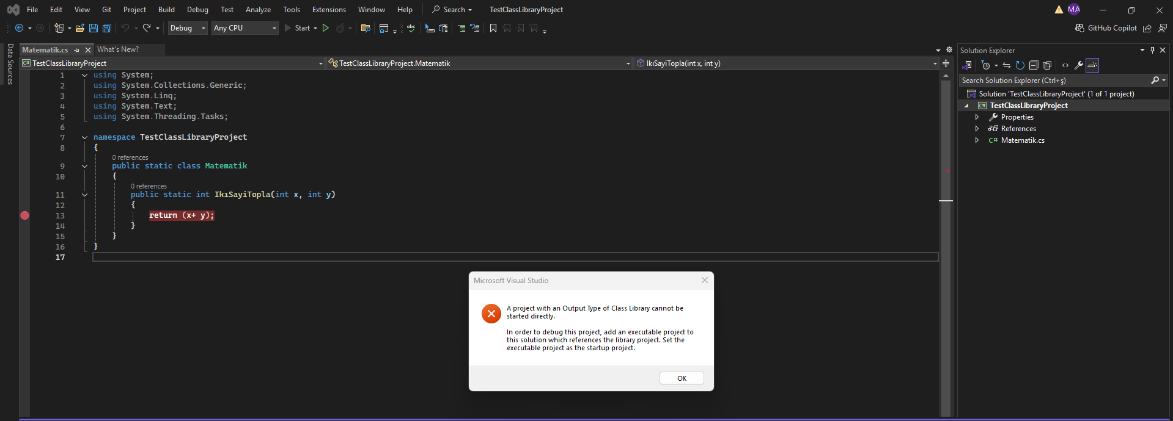Click the Search Solution Explorer input field

click(1054, 81)
